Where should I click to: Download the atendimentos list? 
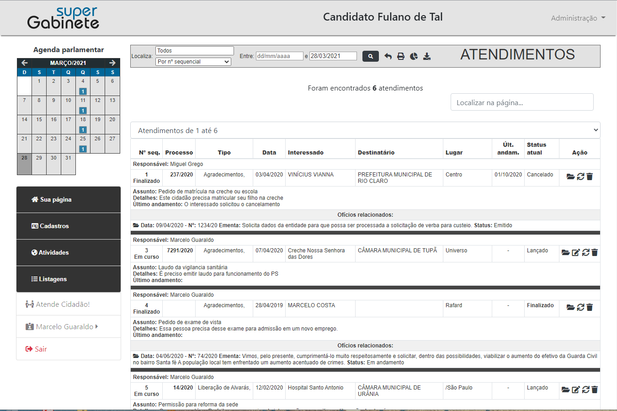[x=427, y=56]
